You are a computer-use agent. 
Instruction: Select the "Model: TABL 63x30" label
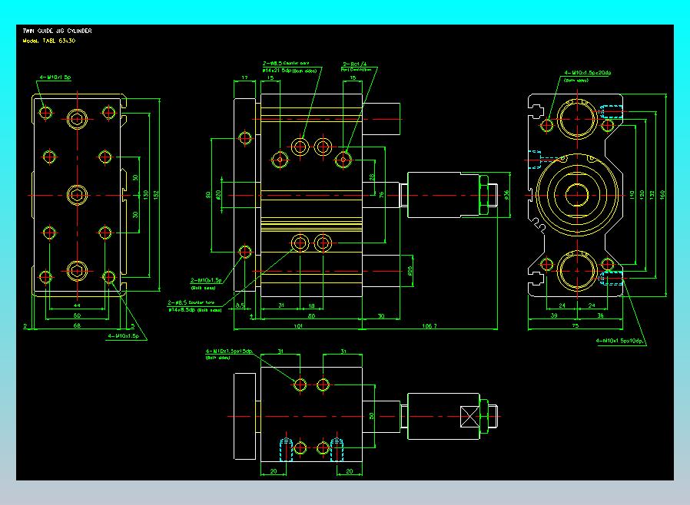coord(49,41)
